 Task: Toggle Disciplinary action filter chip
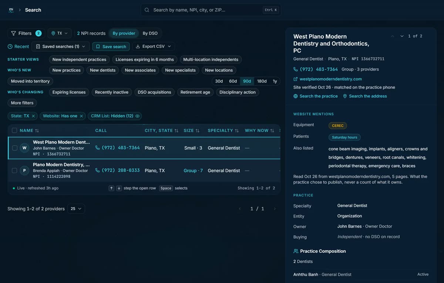coord(238,92)
